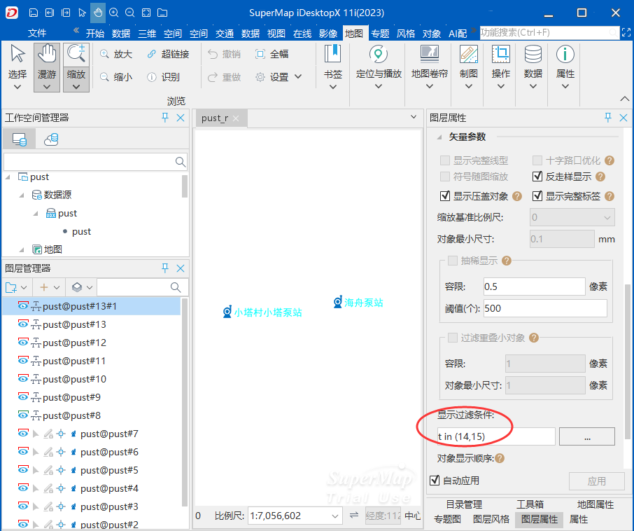Switch to cloud data view icon

click(51, 139)
